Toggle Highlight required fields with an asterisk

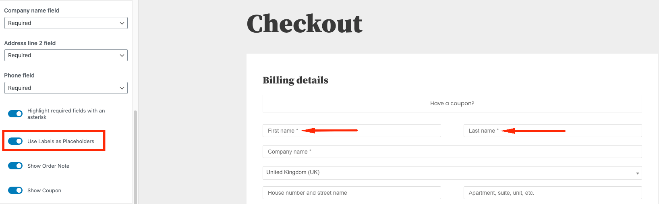click(15, 114)
